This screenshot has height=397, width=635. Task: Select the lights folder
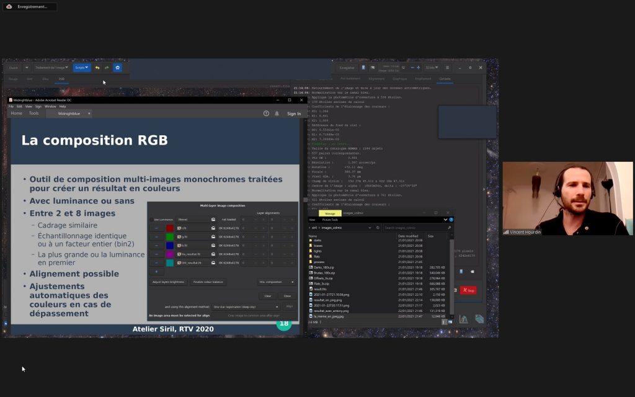click(x=317, y=251)
